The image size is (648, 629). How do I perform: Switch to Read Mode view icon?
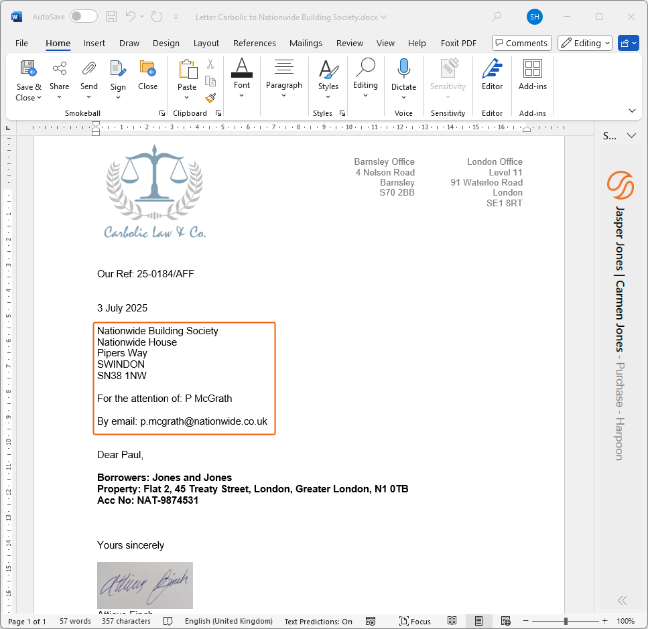click(x=452, y=621)
